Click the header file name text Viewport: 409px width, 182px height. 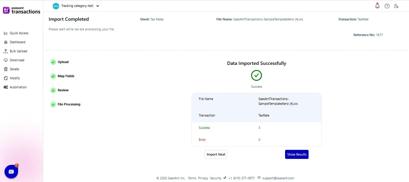[x=260, y=19]
